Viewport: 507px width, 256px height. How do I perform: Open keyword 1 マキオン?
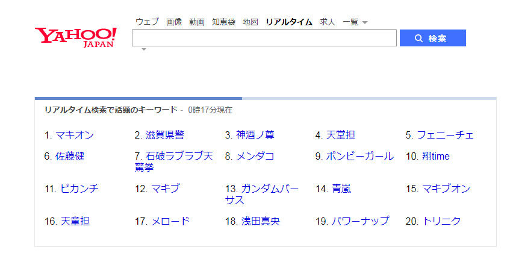(x=75, y=135)
